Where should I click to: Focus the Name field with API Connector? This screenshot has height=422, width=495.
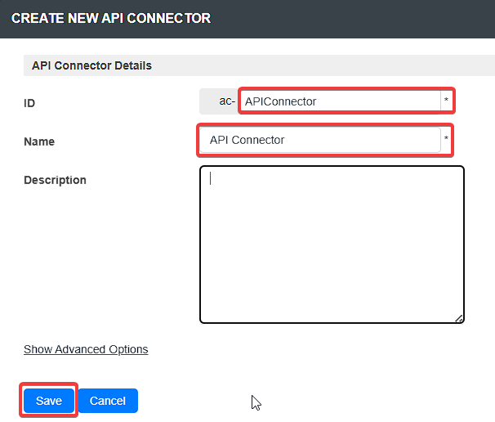pos(320,140)
